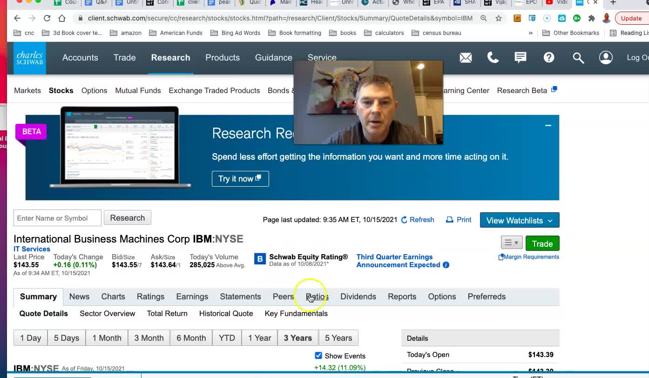Open the Preferreds tab
The height and width of the screenshot is (378, 649).
pos(487,297)
